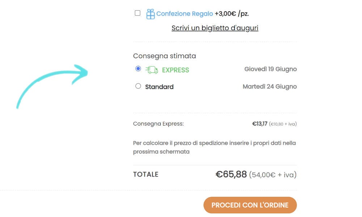Click the 'Consegna stimata' section heading
The height and width of the screenshot is (217, 362).
164,56
